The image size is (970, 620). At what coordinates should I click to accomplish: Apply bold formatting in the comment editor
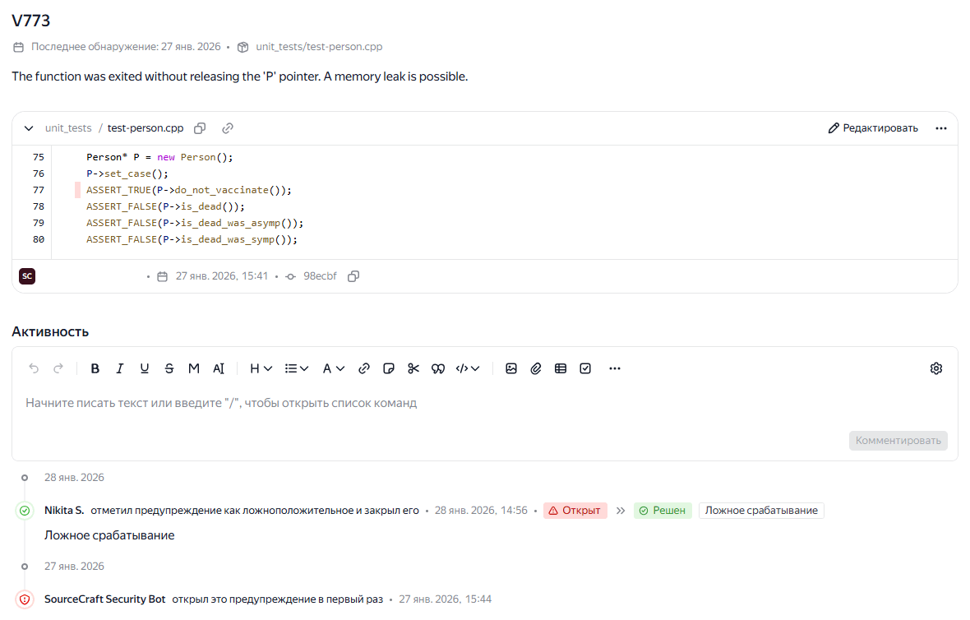(95, 368)
